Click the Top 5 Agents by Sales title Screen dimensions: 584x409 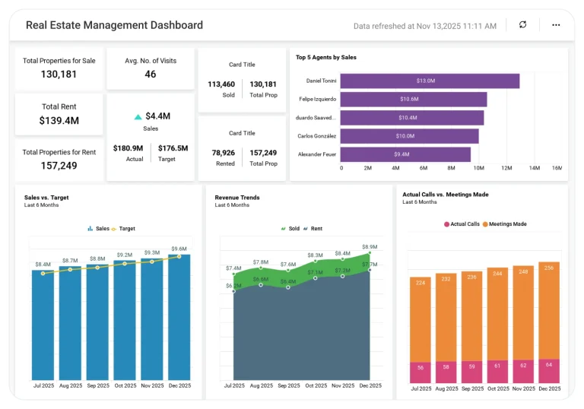pyautogui.click(x=326, y=57)
